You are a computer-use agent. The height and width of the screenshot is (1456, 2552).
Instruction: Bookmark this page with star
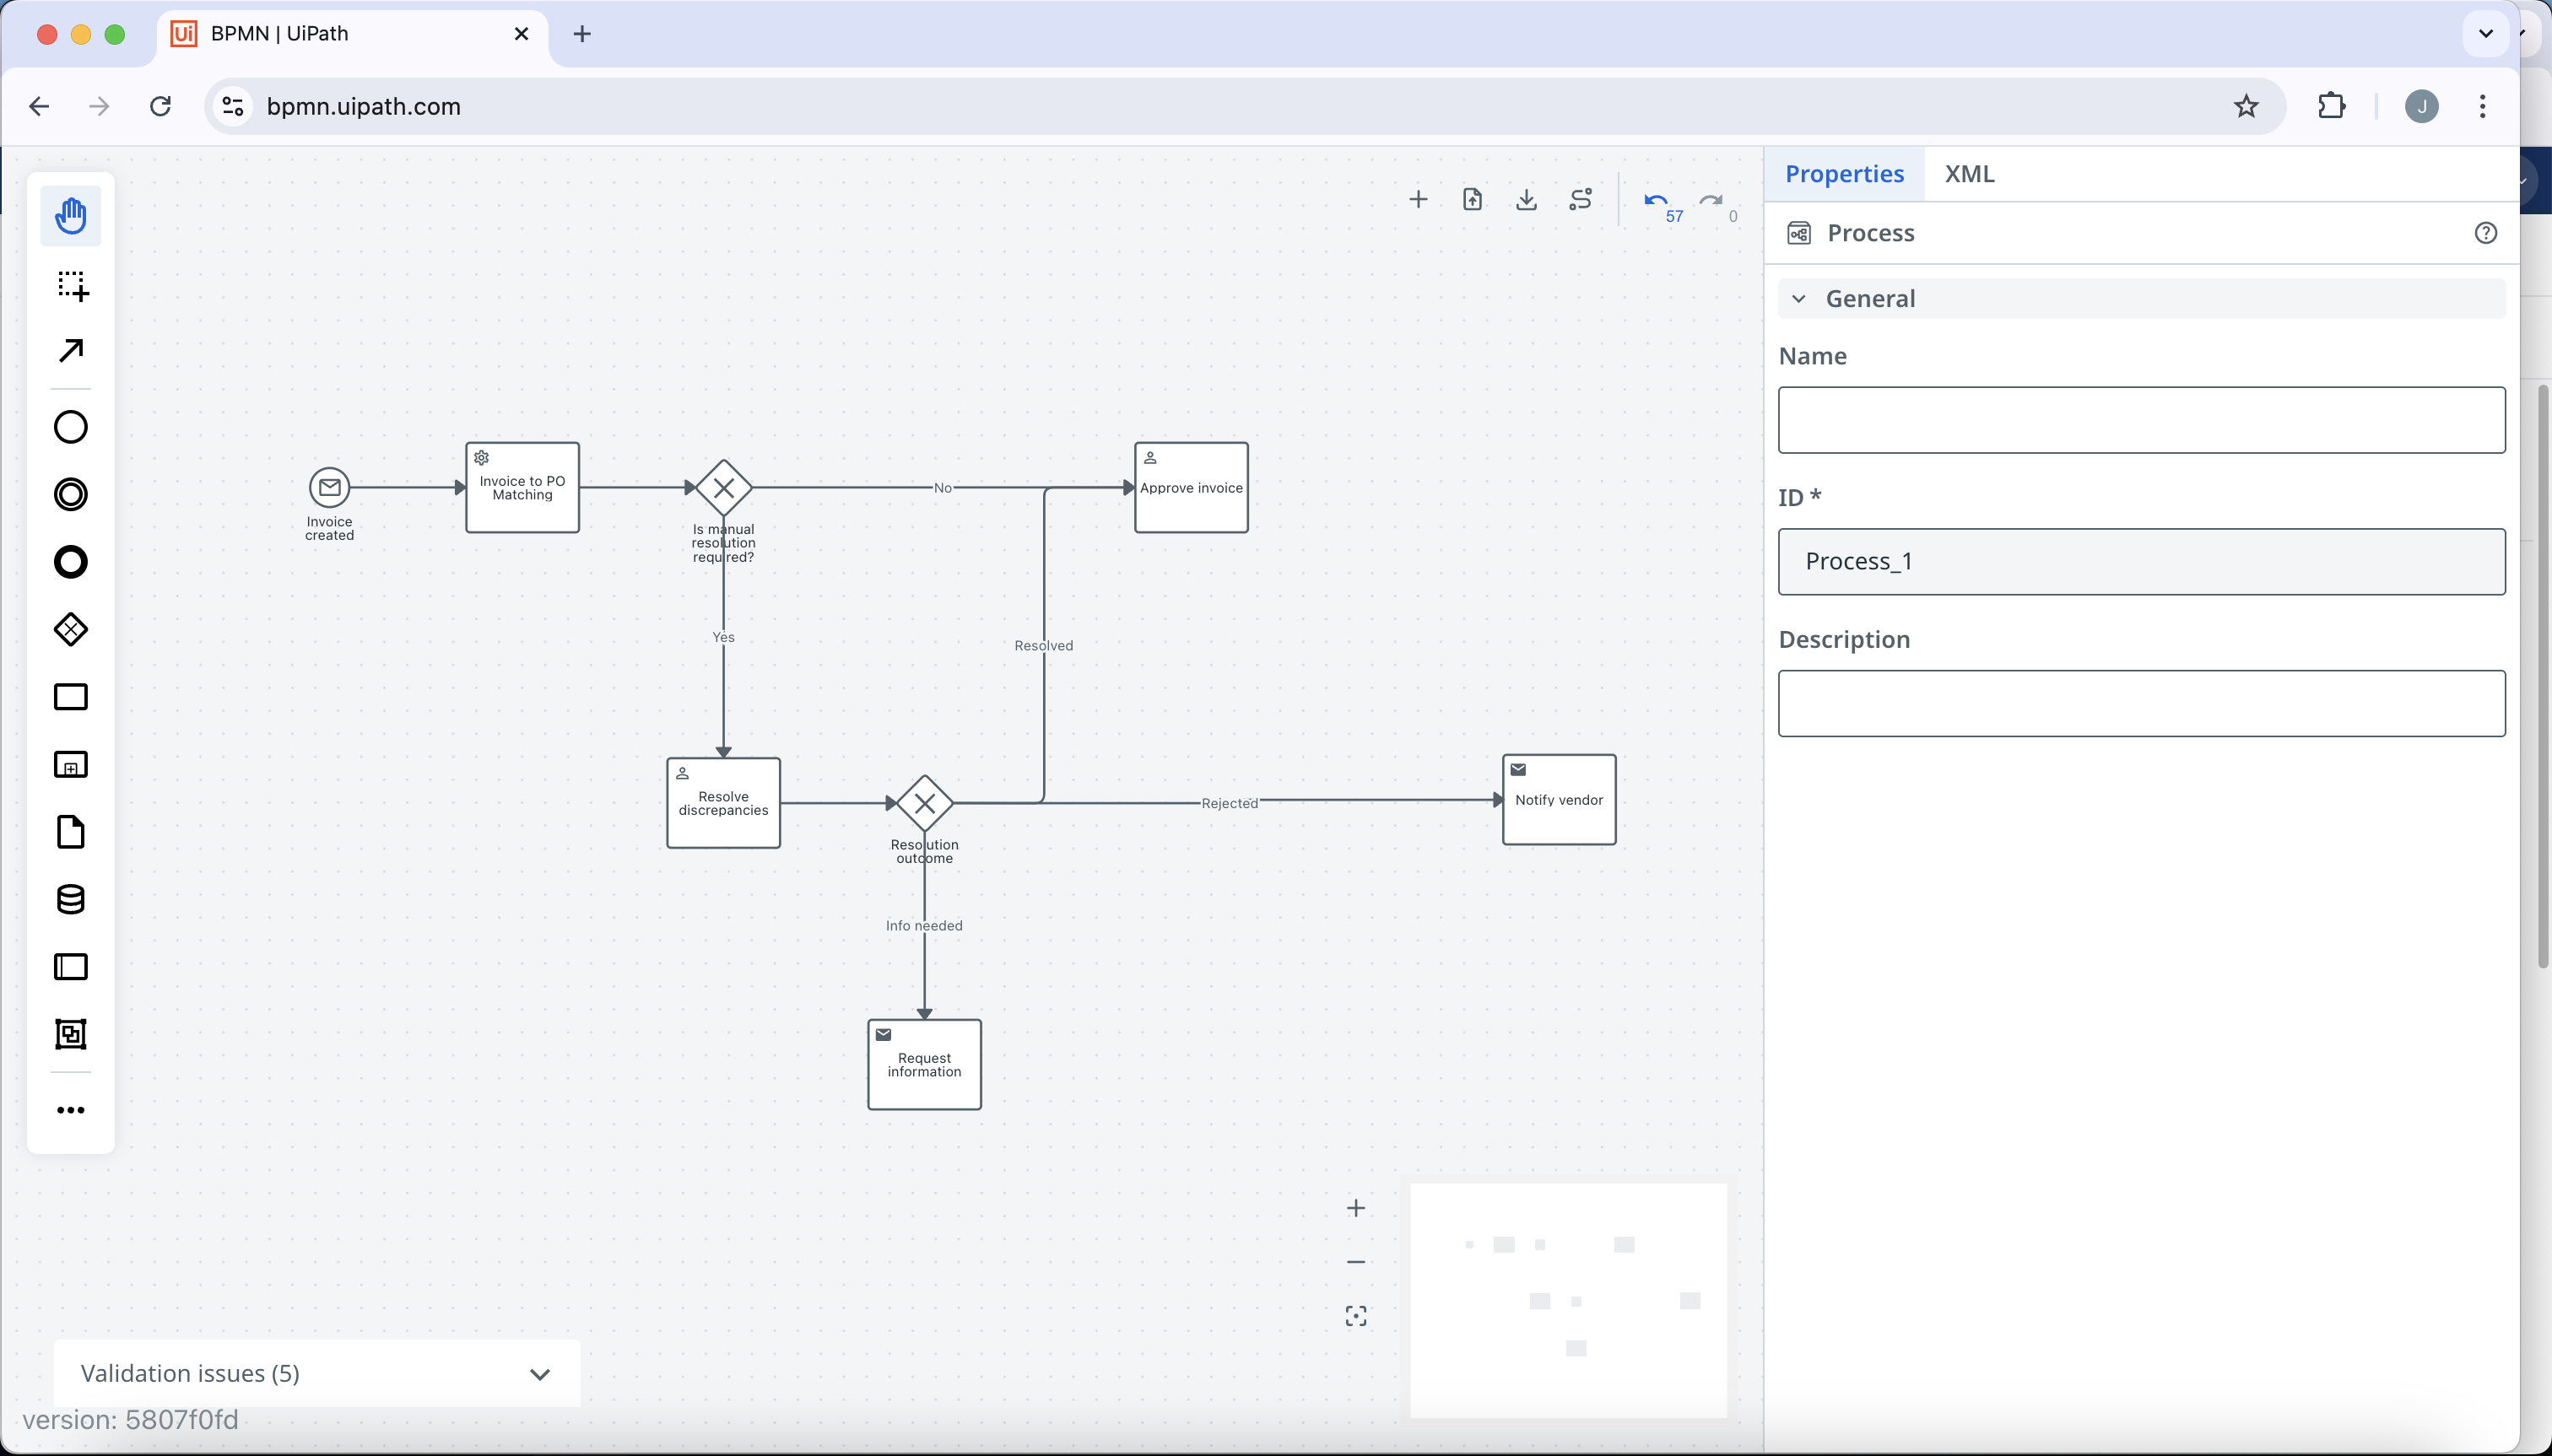point(2247,106)
